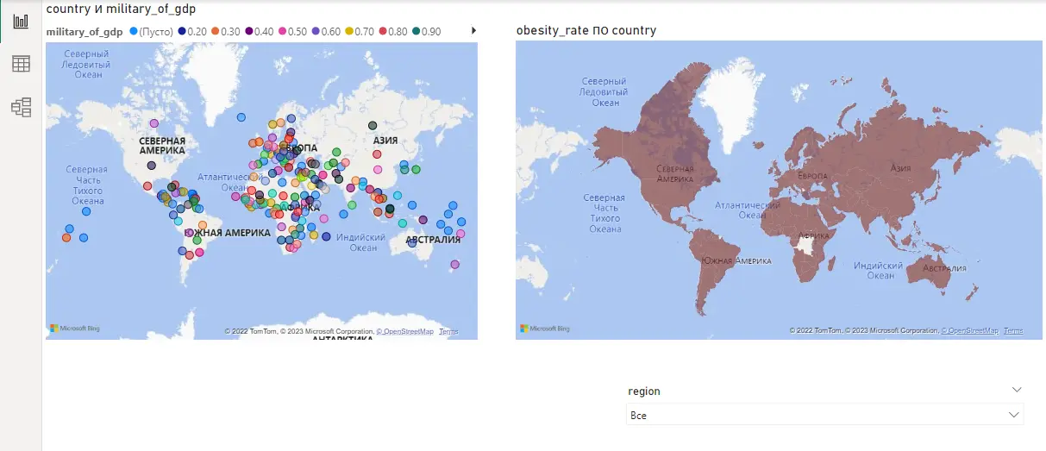Click the OpenStreetMap link on left map

pos(408,331)
